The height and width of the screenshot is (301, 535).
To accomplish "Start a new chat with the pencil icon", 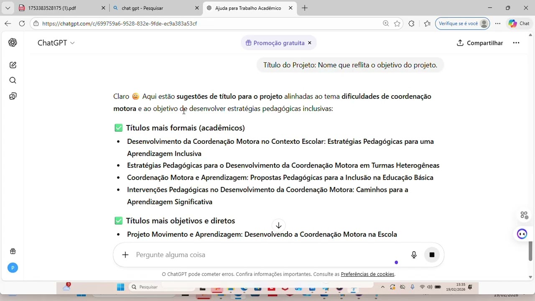I will [13, 65].
